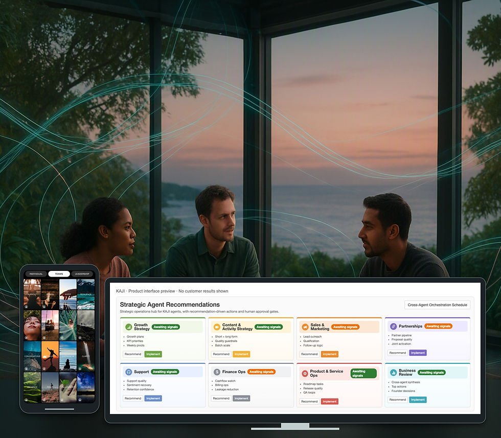Click Recommend on Content & Activity Strategy card
The height and width of the screenshot is (438, 501).
pyautogui.click(x=221, y=354)
